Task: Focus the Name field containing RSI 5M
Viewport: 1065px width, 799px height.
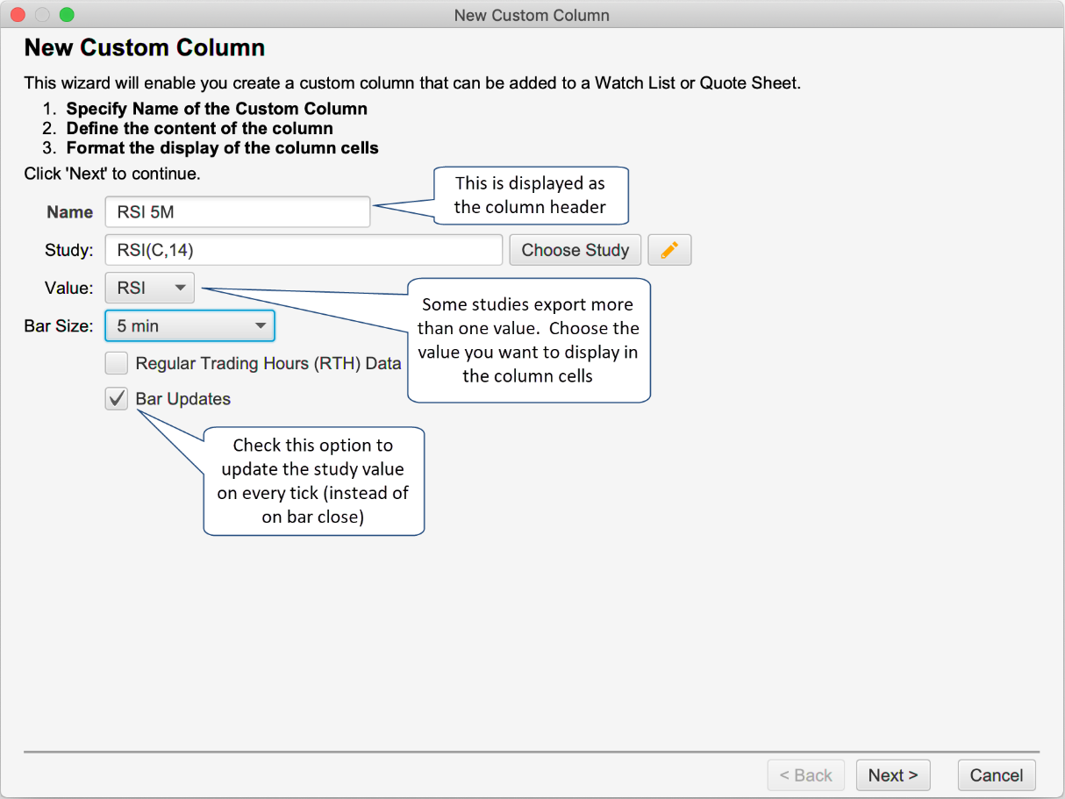Action: tap(237, 212)
